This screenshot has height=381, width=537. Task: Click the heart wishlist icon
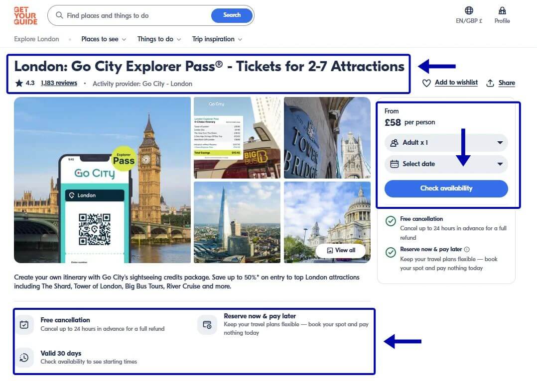tap(426, 83)
